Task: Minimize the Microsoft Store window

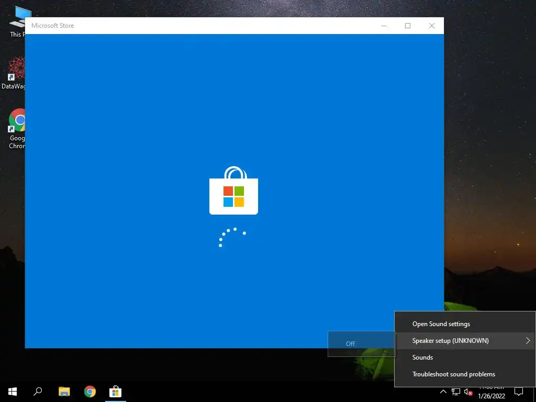Action: point(384,26)
